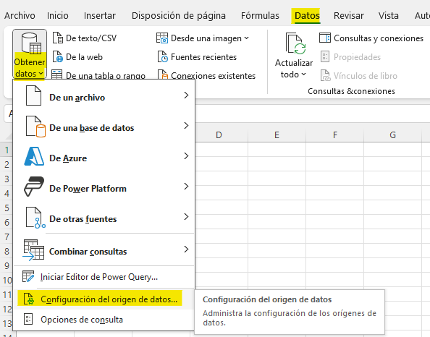Choose De Power Platform menu label
430x337 pixels.
[x=88, y=189]
